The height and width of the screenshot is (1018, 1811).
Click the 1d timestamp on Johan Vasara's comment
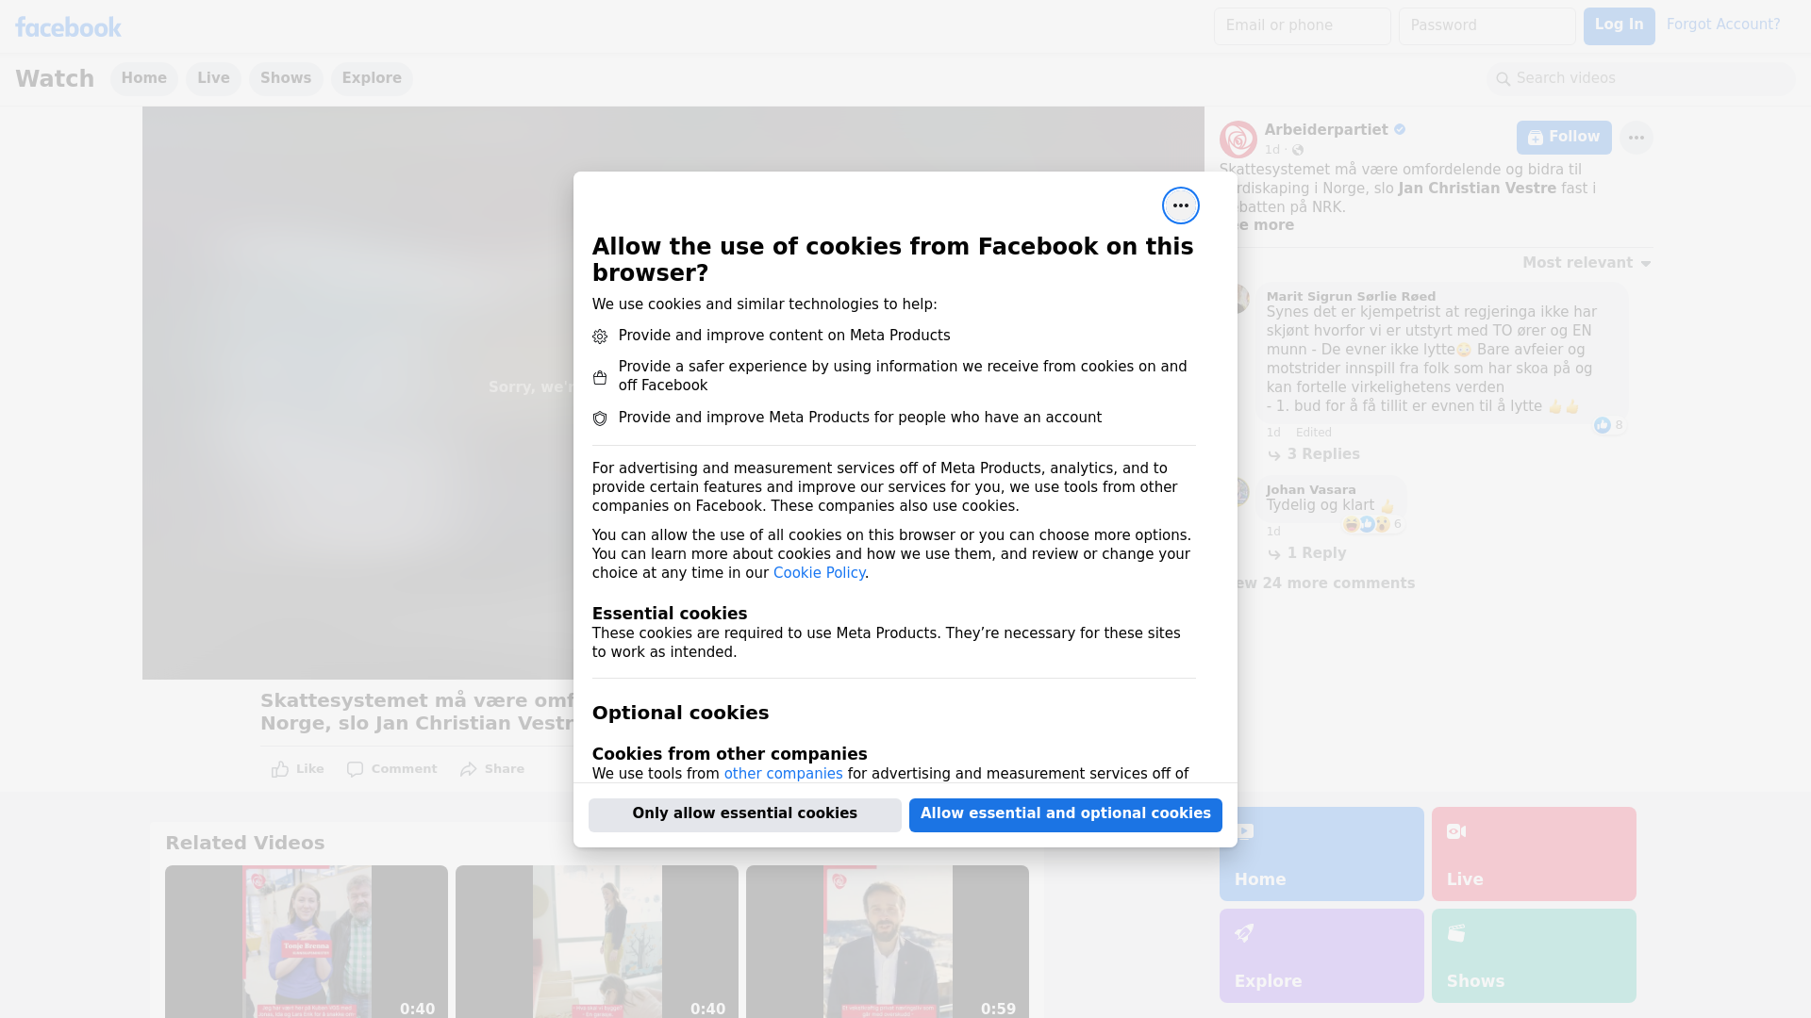(1273, 532)
